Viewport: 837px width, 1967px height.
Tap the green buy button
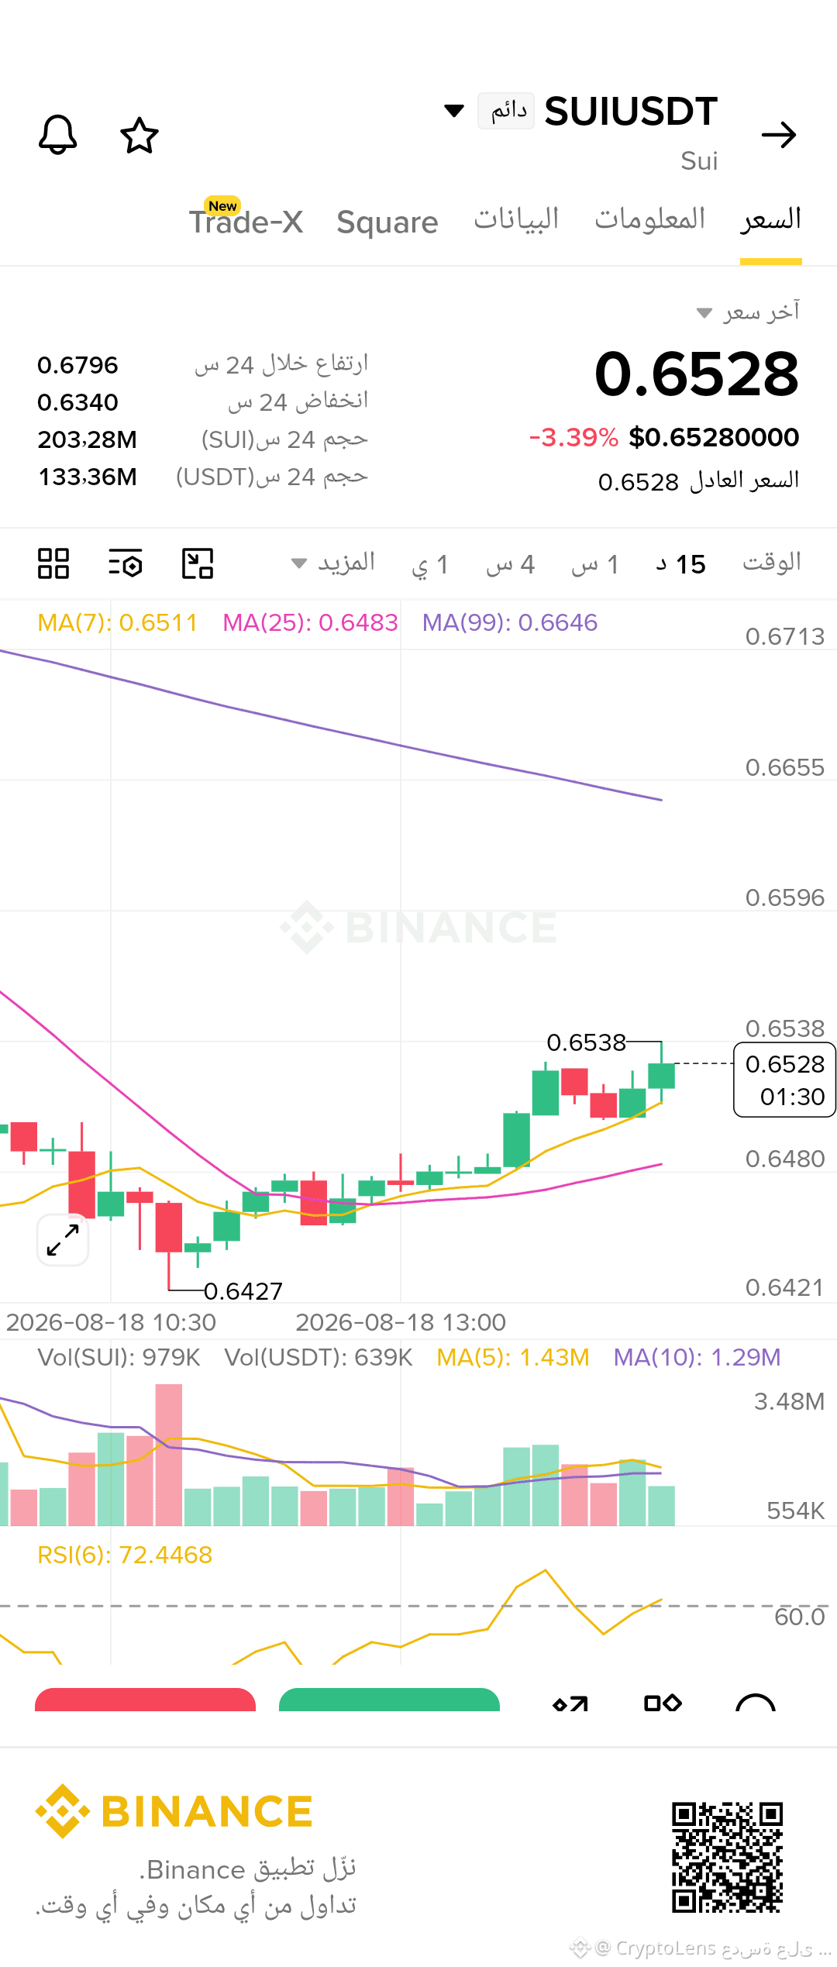pos(389,1700)
